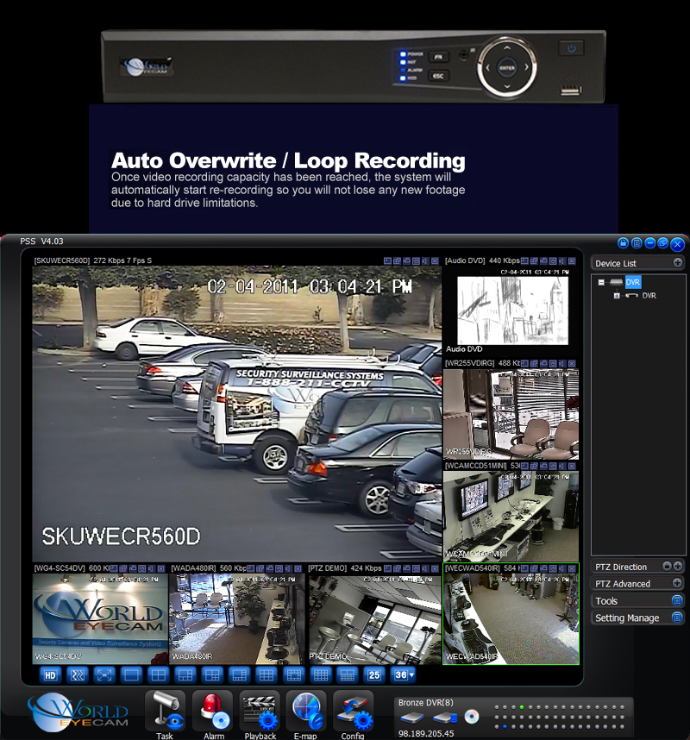This screenshot has width=690, height=740.
Task: Open the Playback module
Action: (x=260, y=714)
